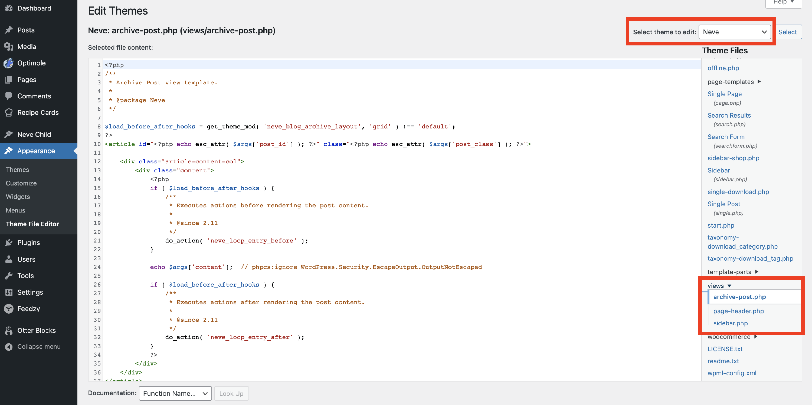Click the Otter Blocks icon

pos(9,330)
